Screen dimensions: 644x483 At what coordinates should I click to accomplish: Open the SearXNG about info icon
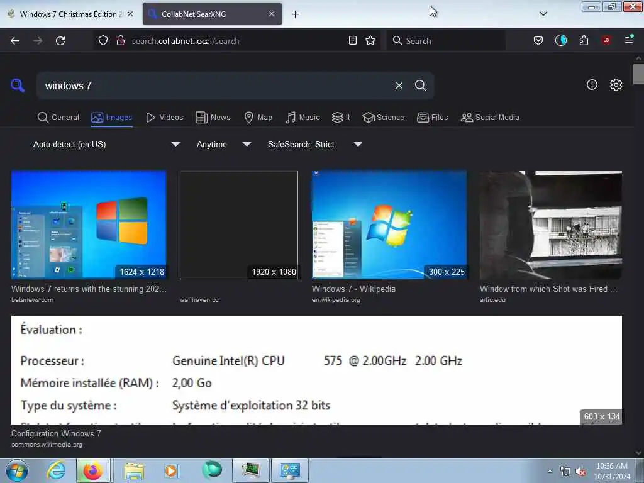coord(592,85)
